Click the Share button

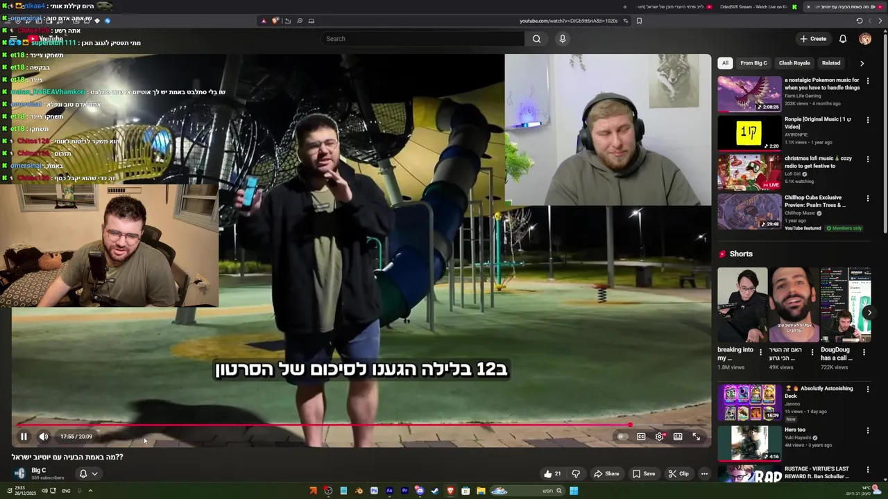[x=606, y=474]
